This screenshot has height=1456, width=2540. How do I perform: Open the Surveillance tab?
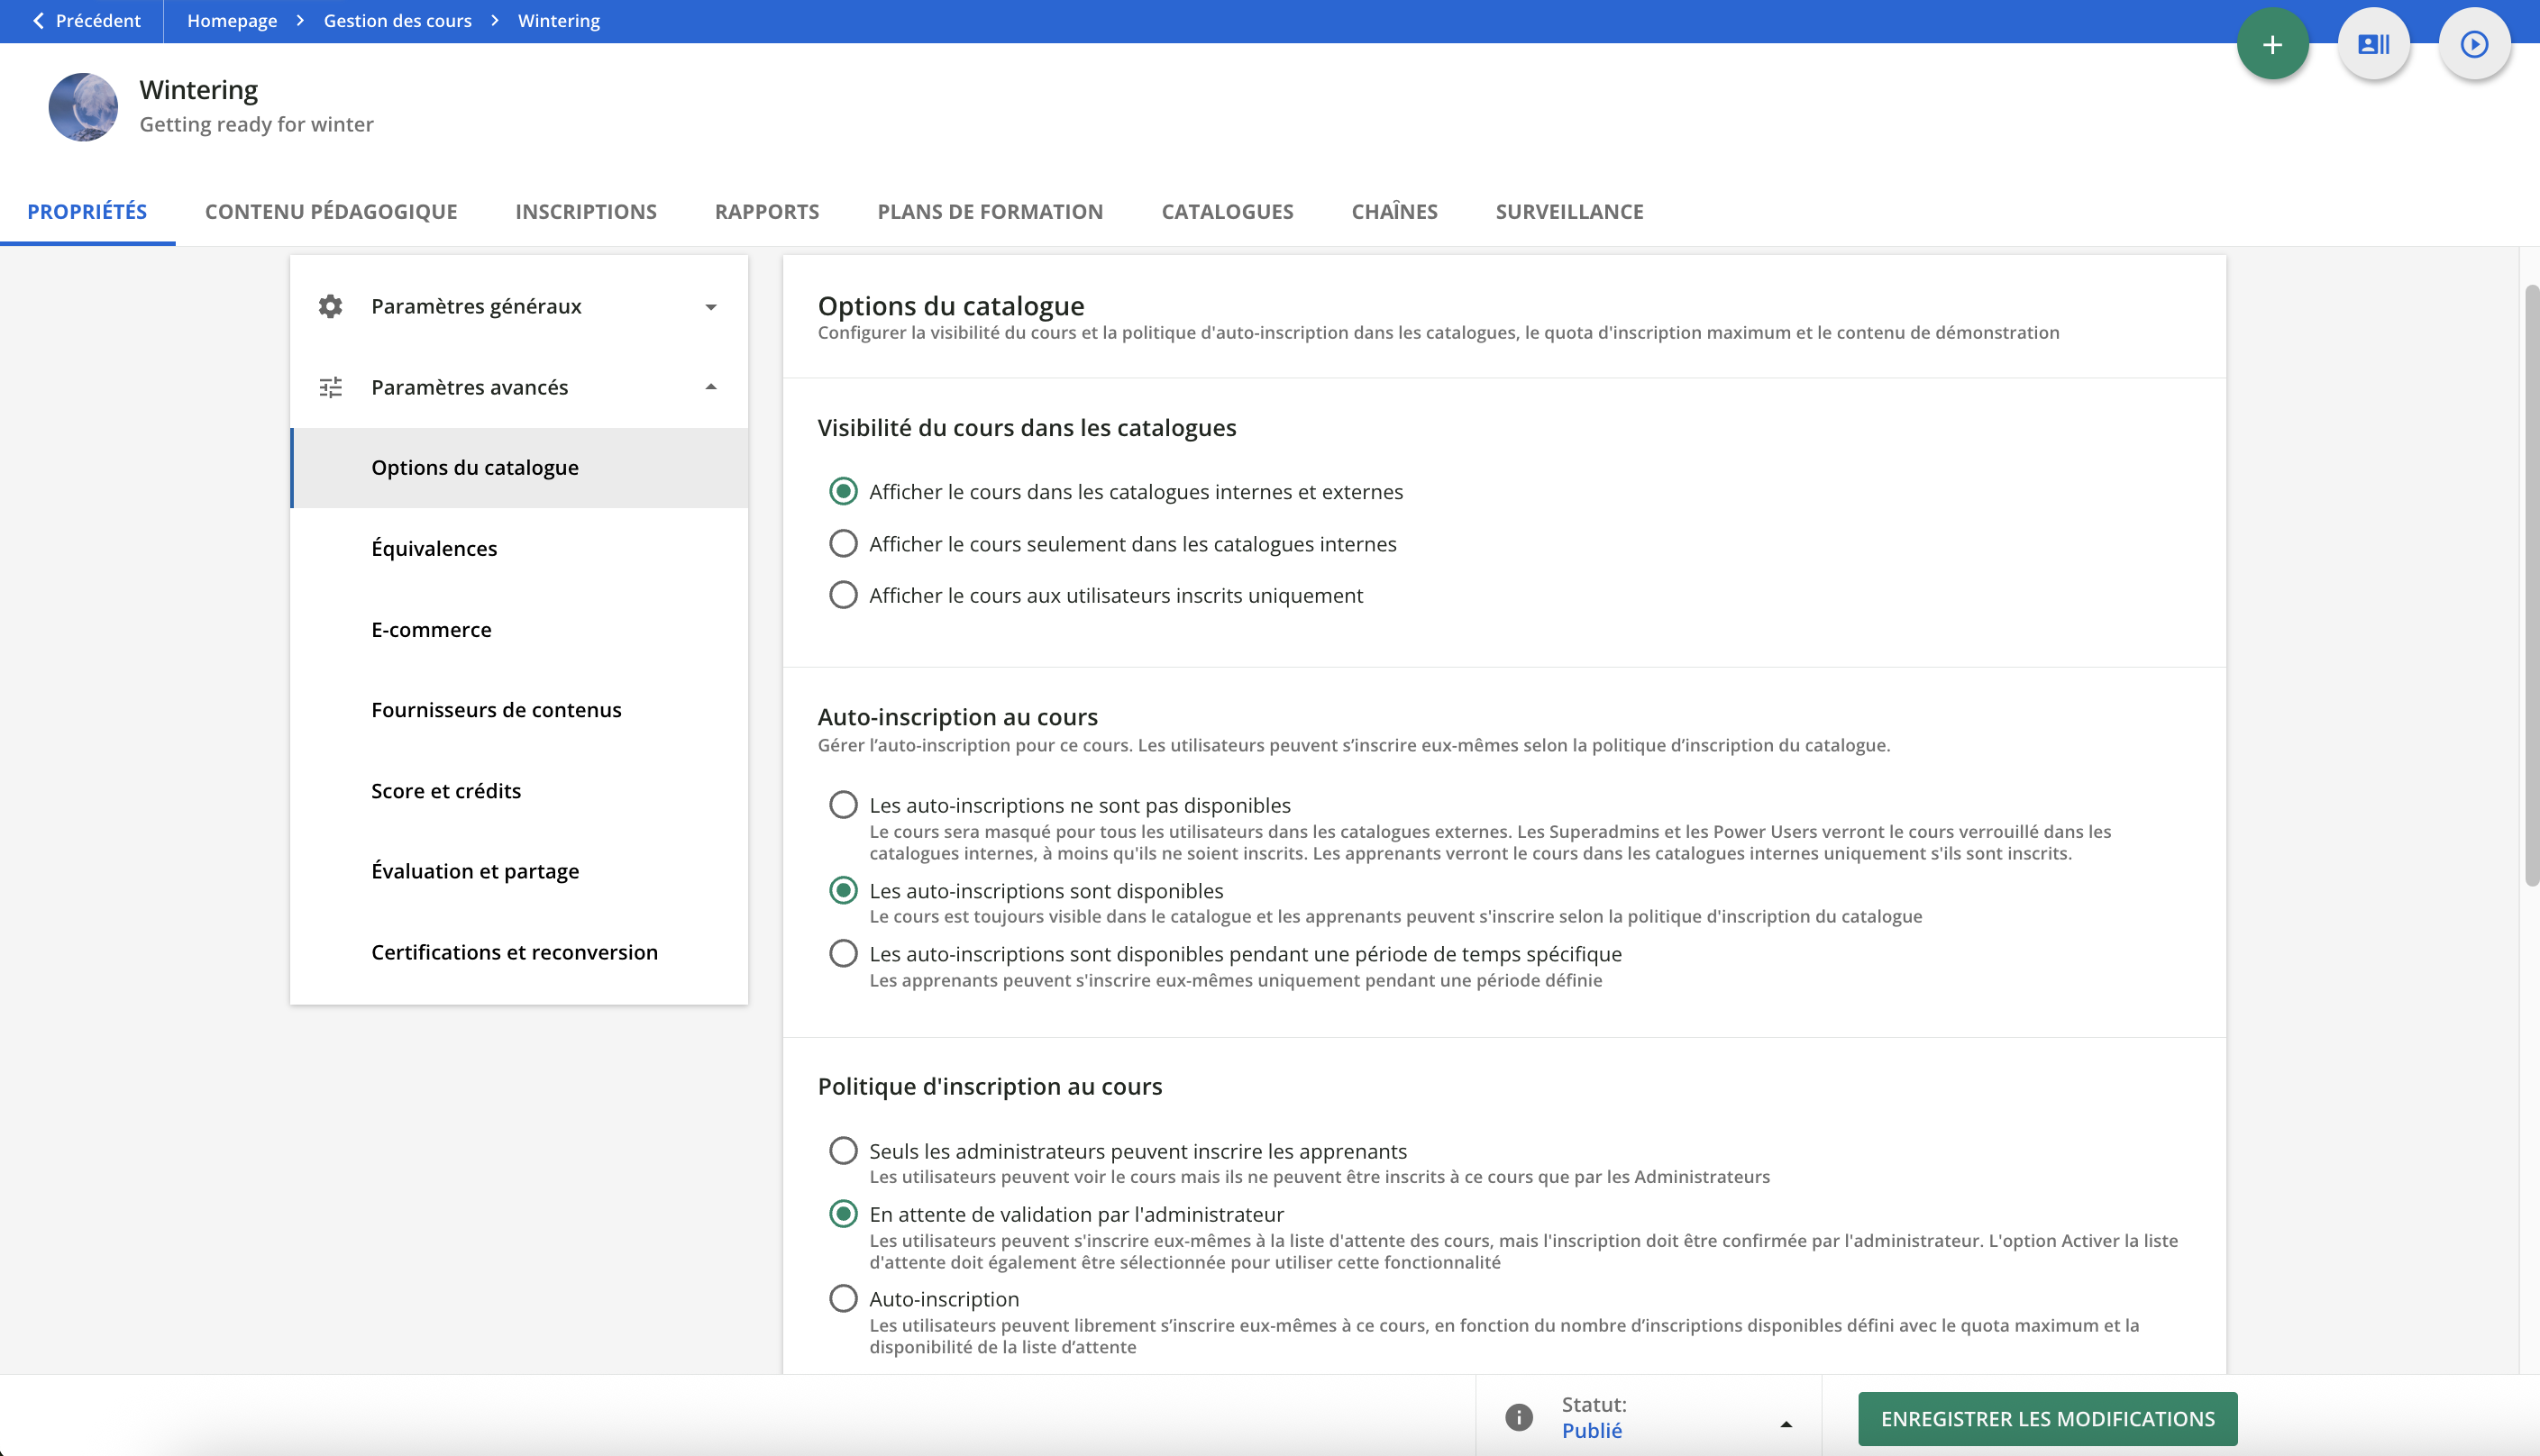click(x=1568, y=211)
